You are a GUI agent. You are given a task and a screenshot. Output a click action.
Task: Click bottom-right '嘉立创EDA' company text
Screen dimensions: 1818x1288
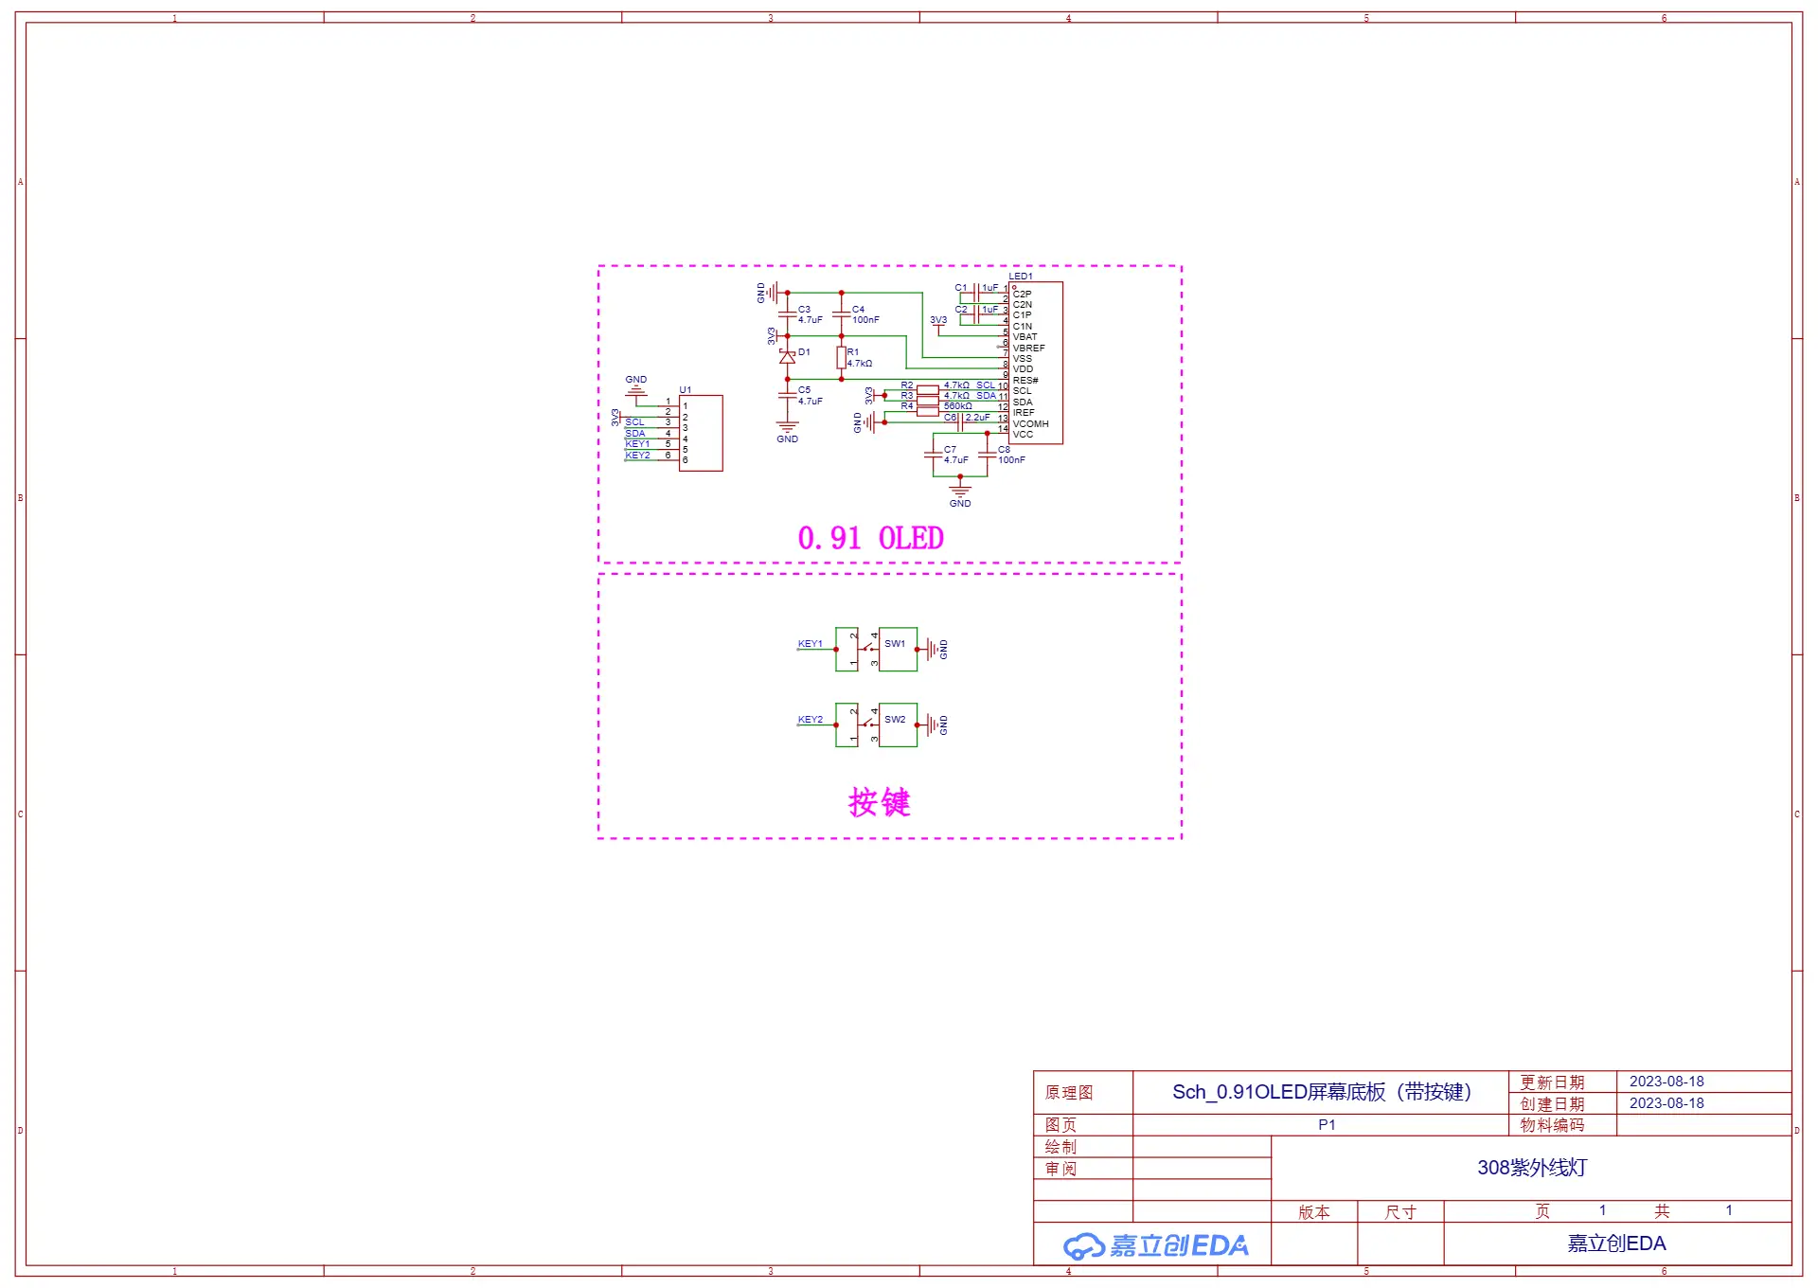pos(1616,1243)
